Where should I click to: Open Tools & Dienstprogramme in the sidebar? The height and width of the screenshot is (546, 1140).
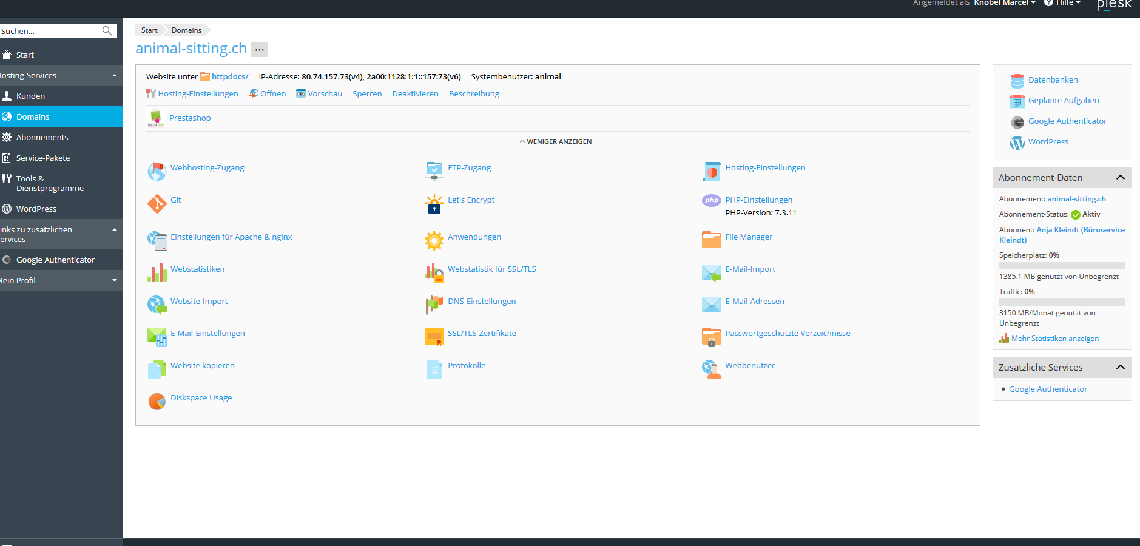61,184
